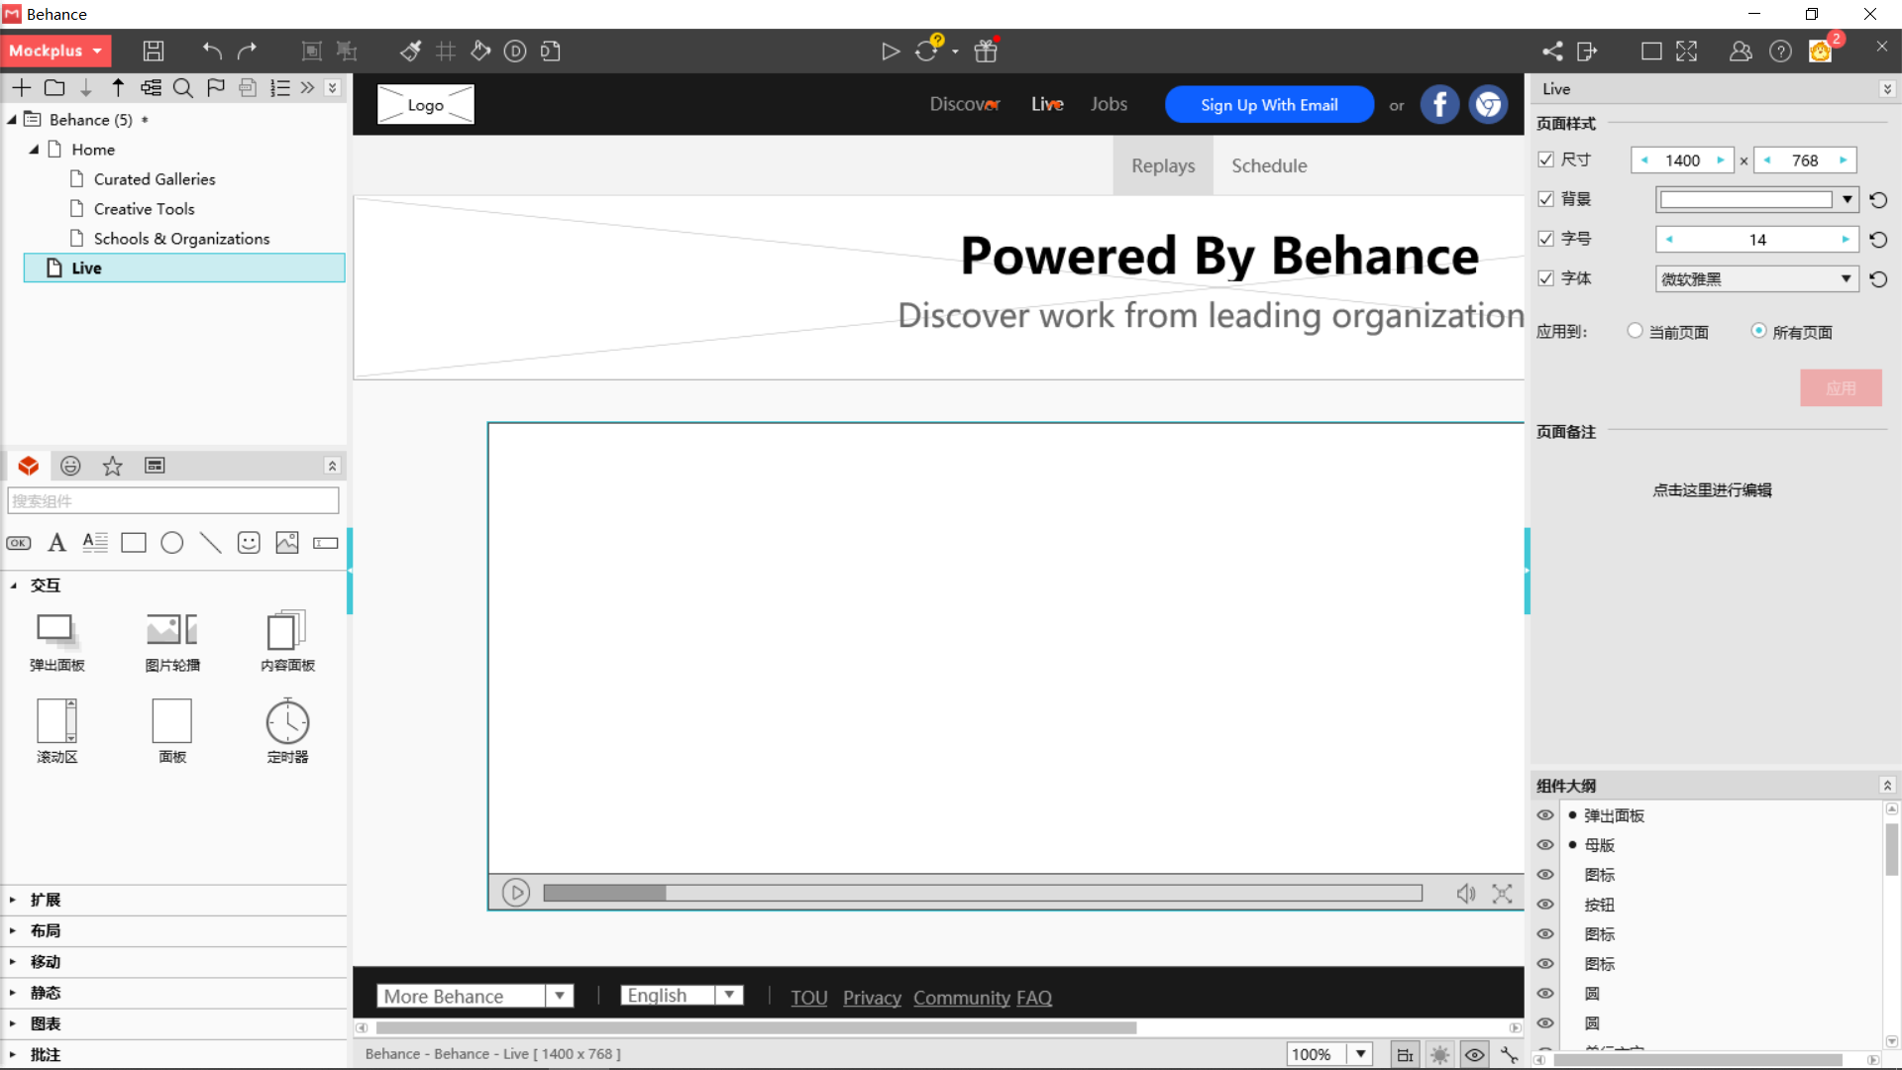Click the background color swatch field
Image resolution: width=1902 pixels, height=1070 pixels.
click(x=1745, y=200)
